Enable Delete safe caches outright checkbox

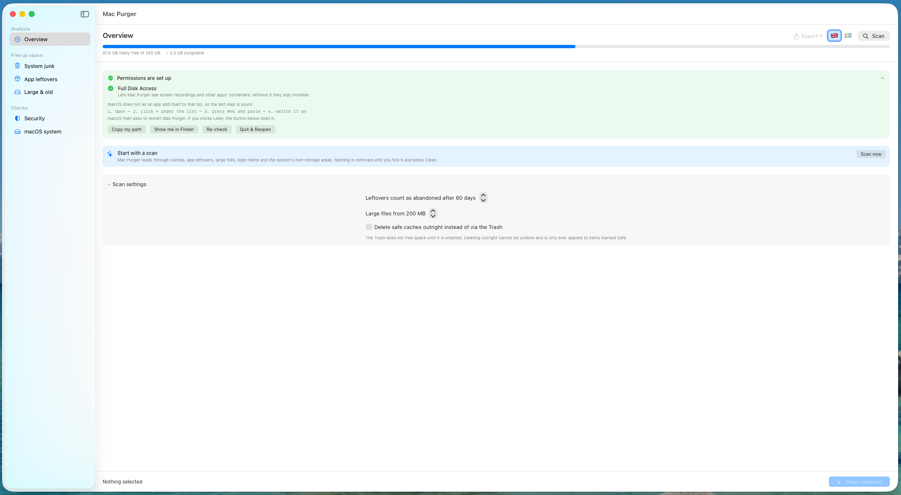click(369, 227)
